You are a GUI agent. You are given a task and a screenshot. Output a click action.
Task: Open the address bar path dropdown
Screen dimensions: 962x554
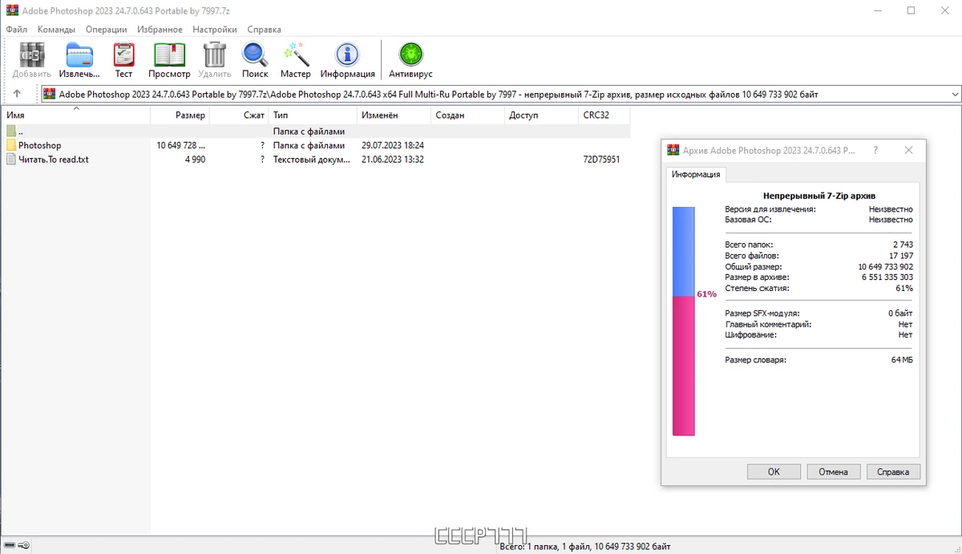tap(954, 95)
